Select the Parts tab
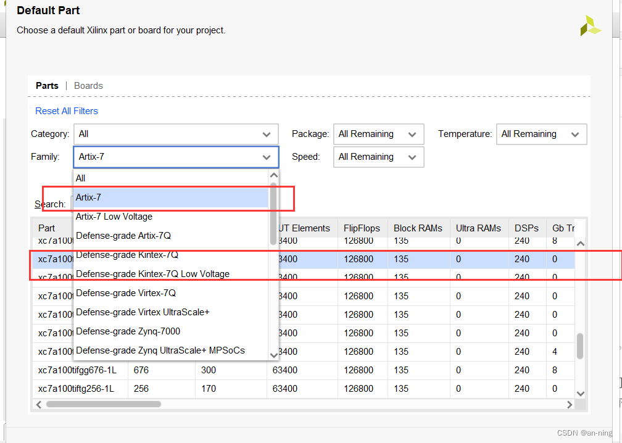Viewport: 622px width, 443px height. [x=47, y=86]
